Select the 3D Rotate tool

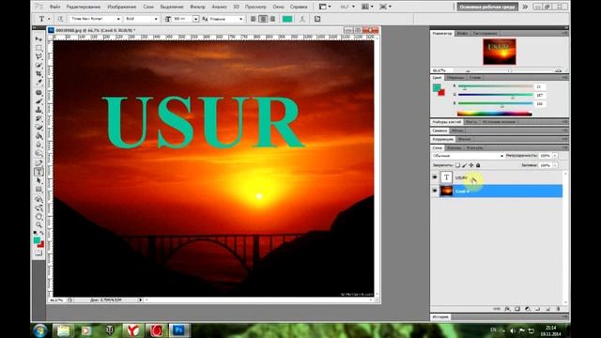click(39, 199)
